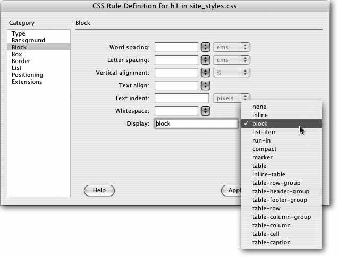Screen dimensions: 338x257
Task: Open the Extensions category
Action: [x=27, y=82]
